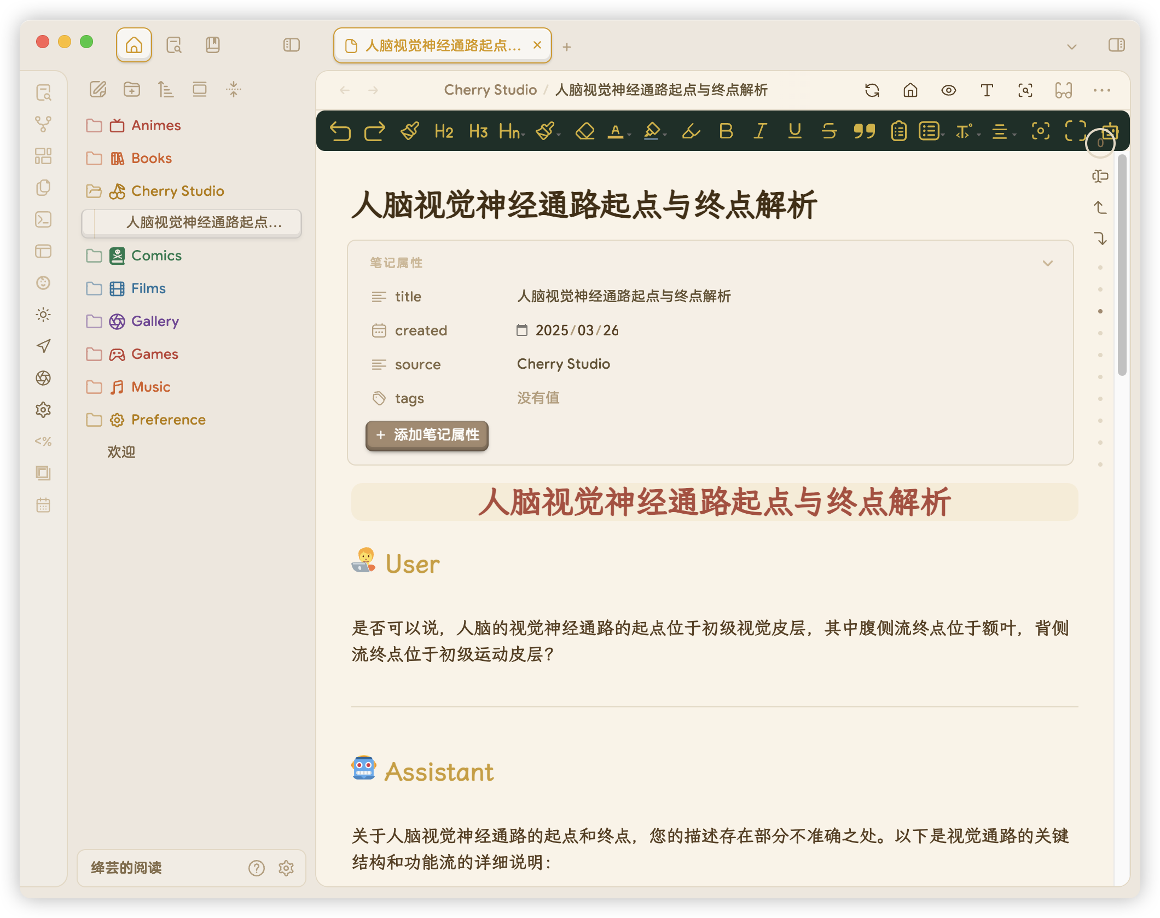Screen dimensions: 1160x918
Task: Click the refresh sync icon in header
Action: pyautogui.click(x=872, y=90)
